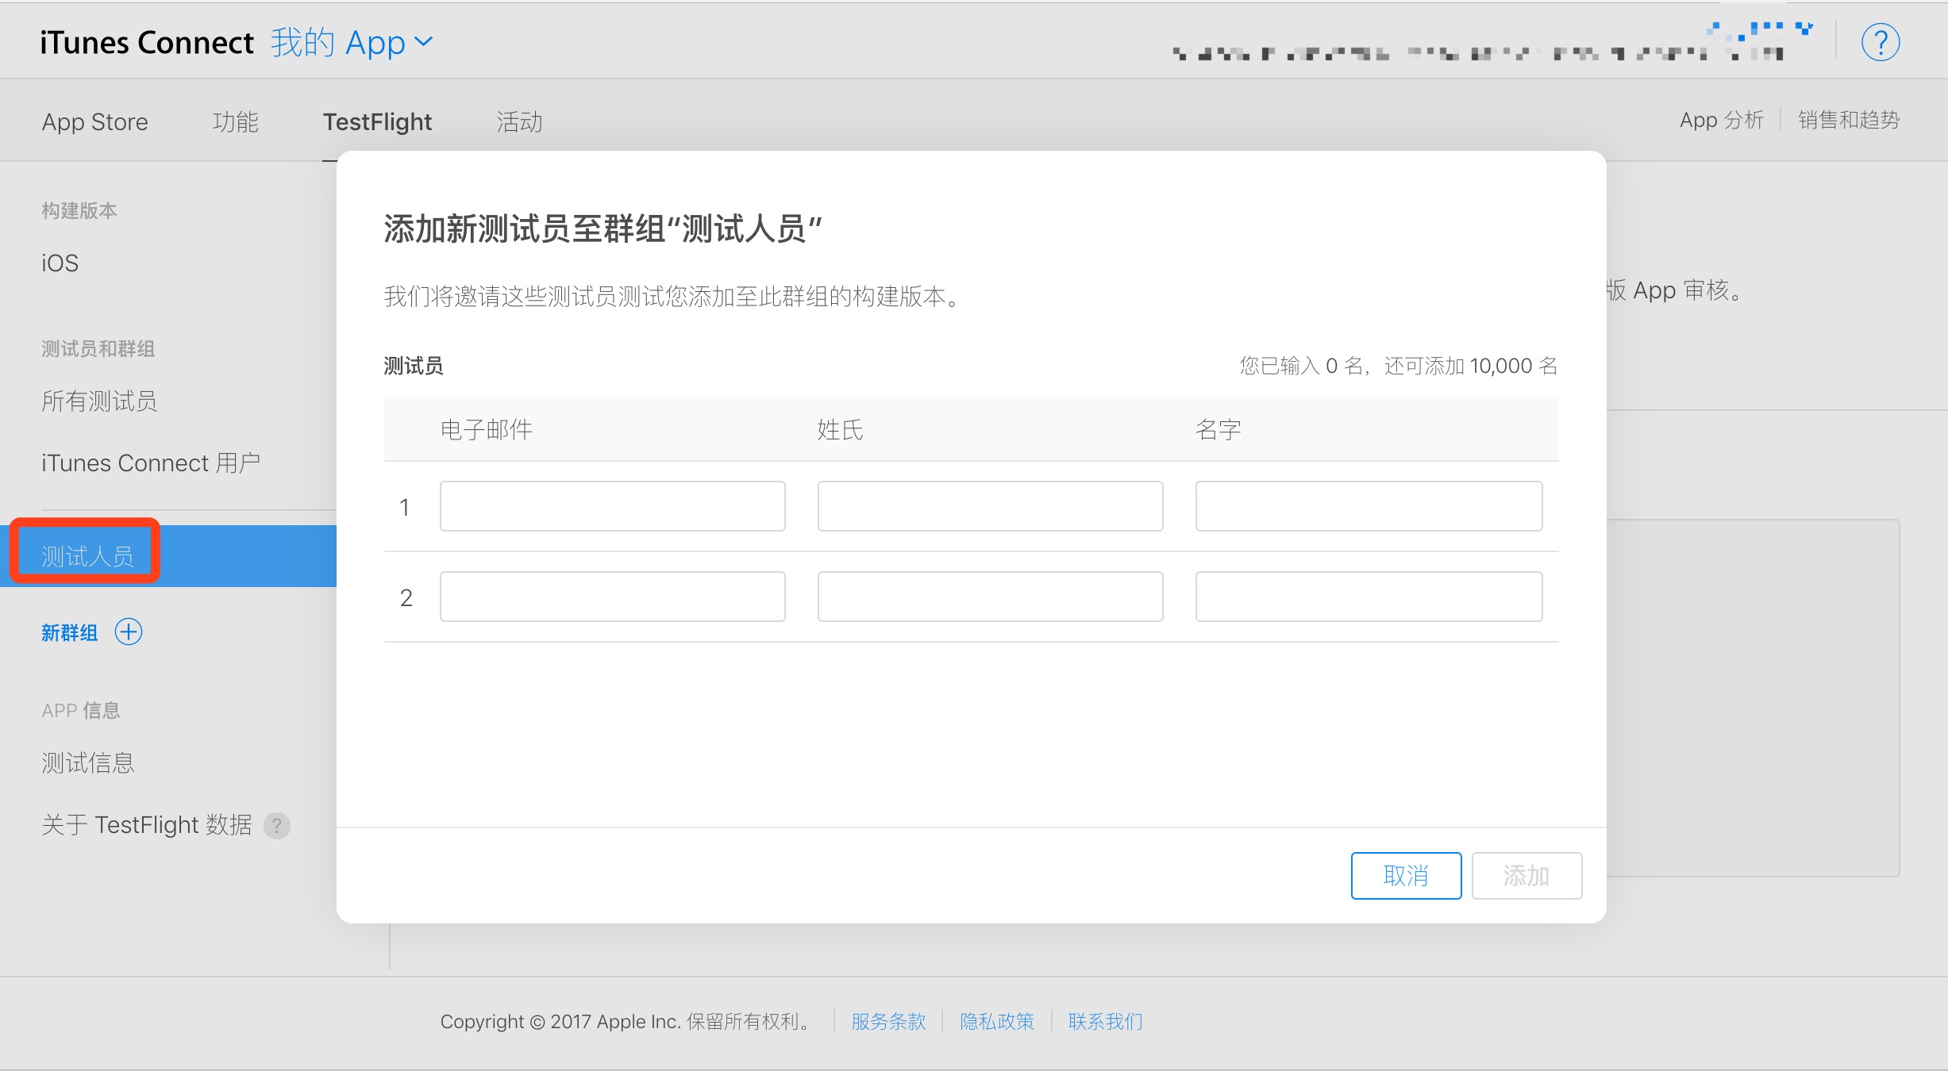This screenshot has height=1071, width=1948.
Task: Click the 您已输入 0 名 counter text
Action: tap(1399, 366)
